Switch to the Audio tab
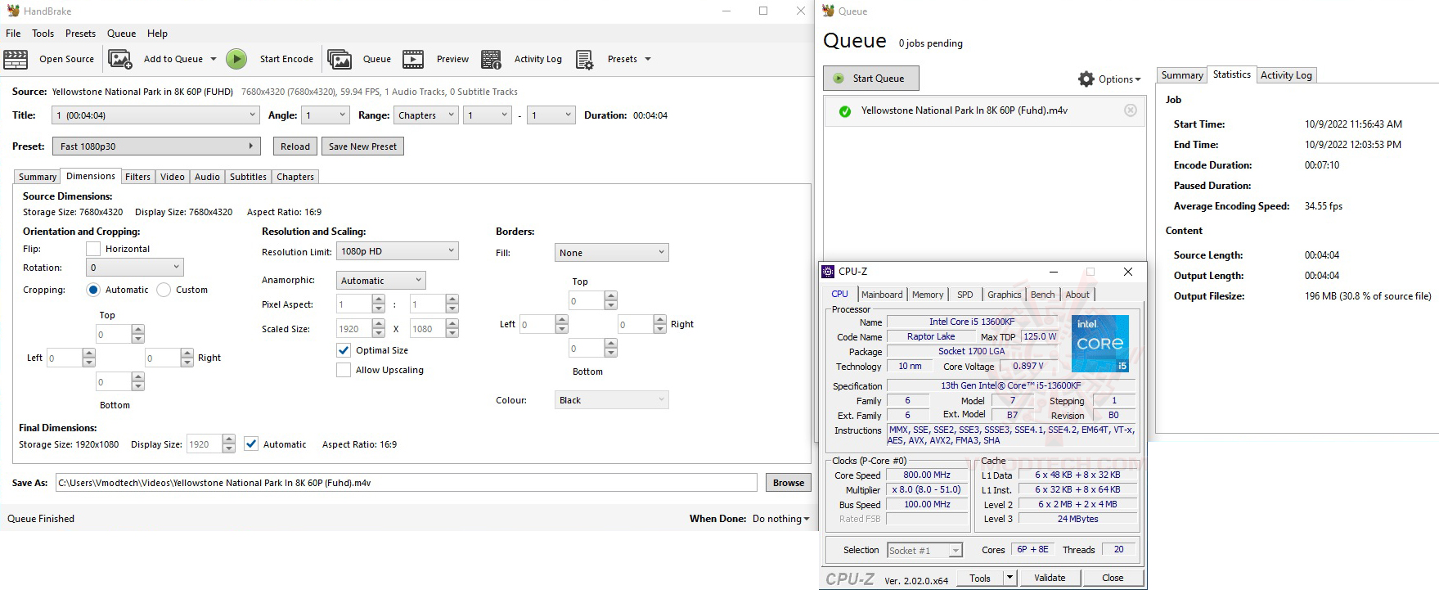This screenshot has width=1439, height=590. tap(207, 177)
